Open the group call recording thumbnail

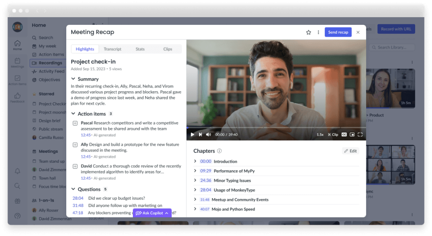(391, 164)
